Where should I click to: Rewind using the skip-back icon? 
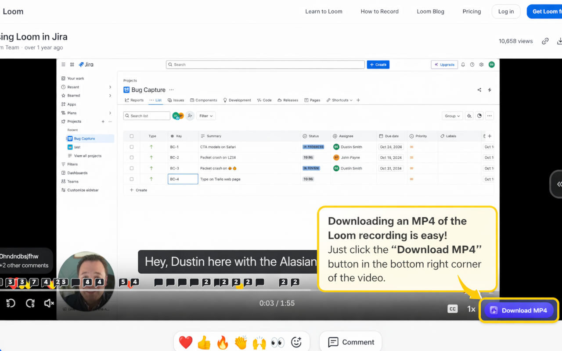pos(11,303)
